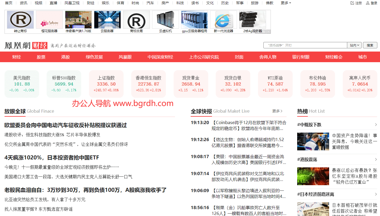Open the gpu云服务器租用 ad thumbnail
The image size is (380, 216).
194,20
